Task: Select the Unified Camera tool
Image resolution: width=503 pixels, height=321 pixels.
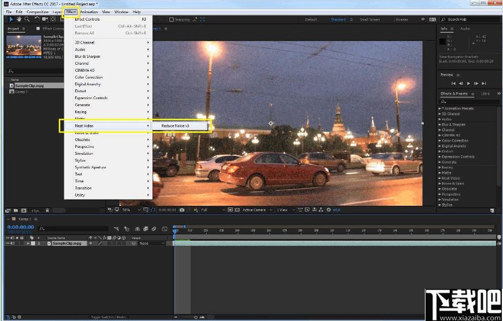Action: pyautogui.click(x=45, y=19)
